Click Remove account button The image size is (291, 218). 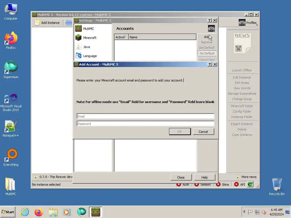tap(207, 42)
